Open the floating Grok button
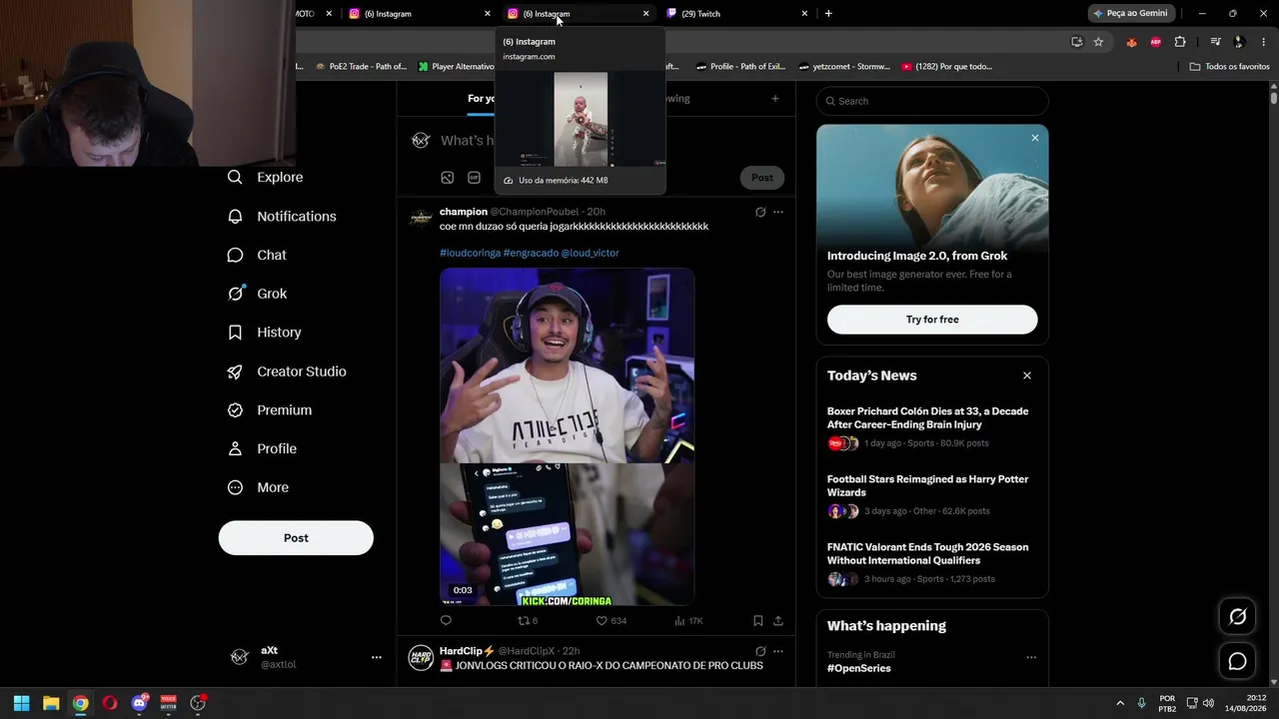Image resolution: width=1279 pixels, height=719 pixels. pyautogui.click(x=1237, y=617)
